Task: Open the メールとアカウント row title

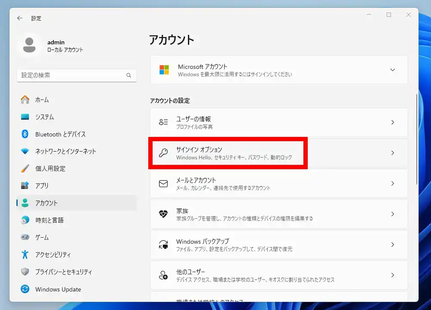Action: (x=196, y=180)
